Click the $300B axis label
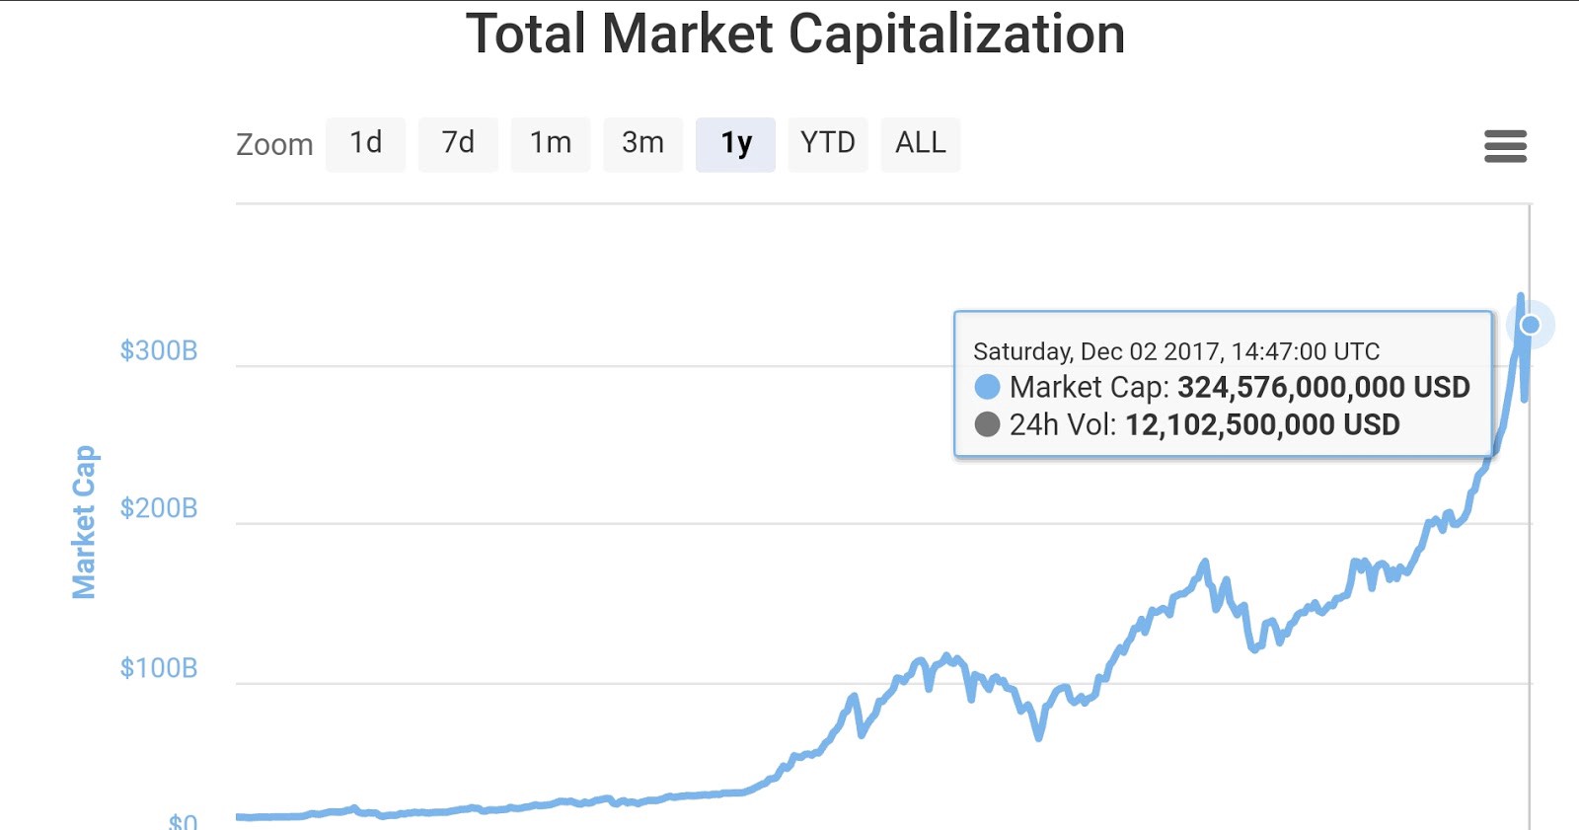 (x=159, y=351)
